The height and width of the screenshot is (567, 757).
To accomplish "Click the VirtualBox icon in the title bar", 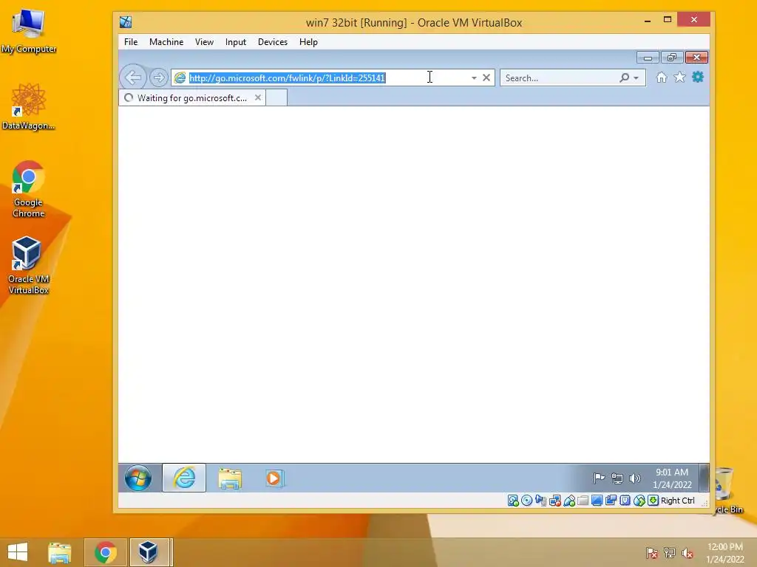I will click(x=126, y=21).
